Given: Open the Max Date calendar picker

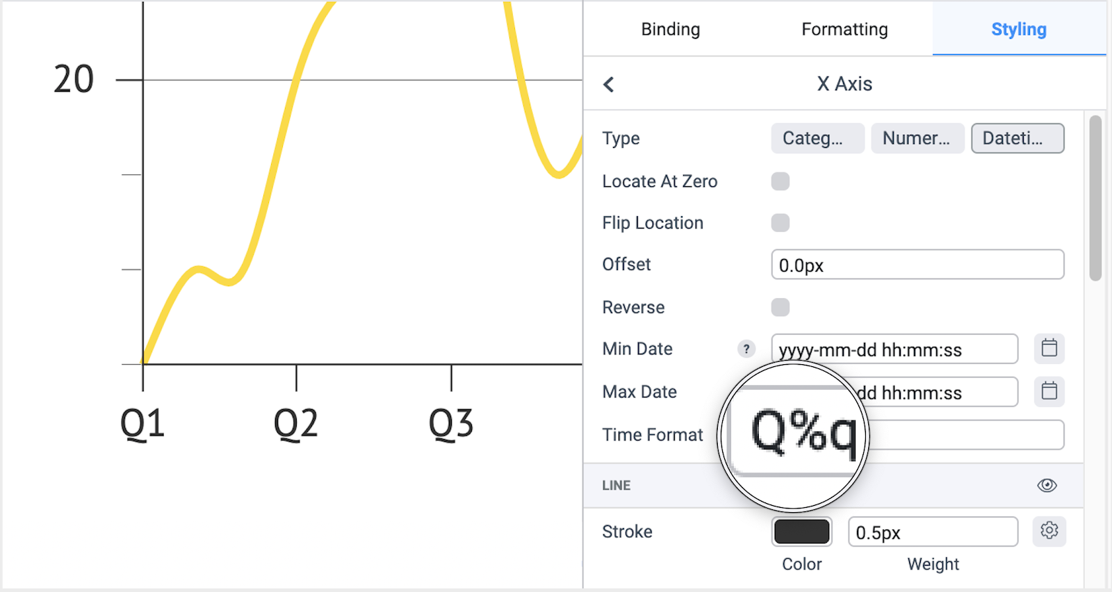Looking at the screenshot, I should click(1049, 391).
